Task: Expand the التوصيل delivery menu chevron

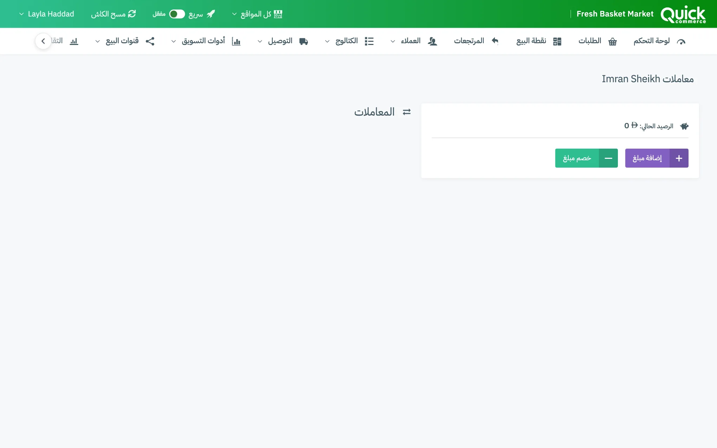Action: 260,41
